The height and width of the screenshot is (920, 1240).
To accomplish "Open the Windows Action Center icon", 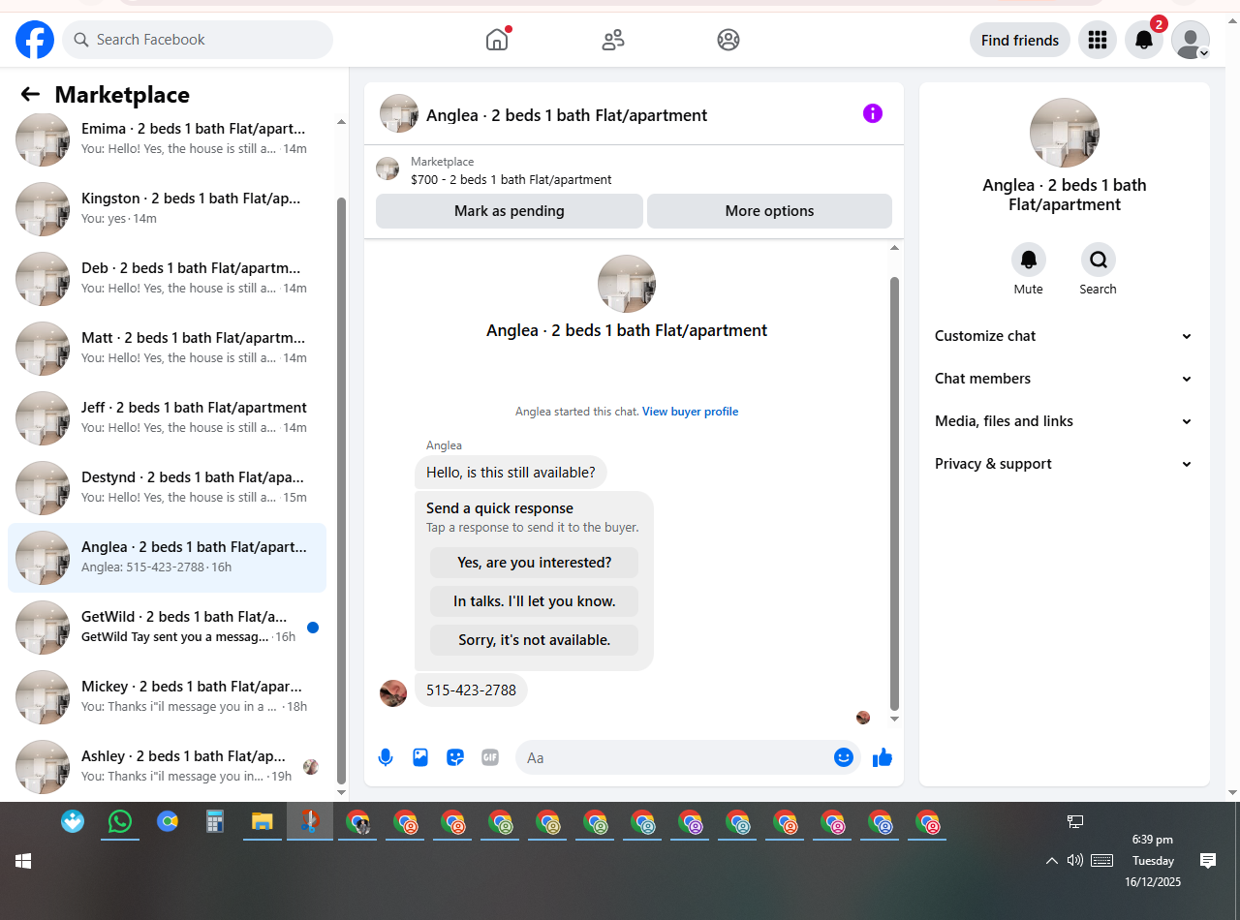I will click(x=1208, y=860).
